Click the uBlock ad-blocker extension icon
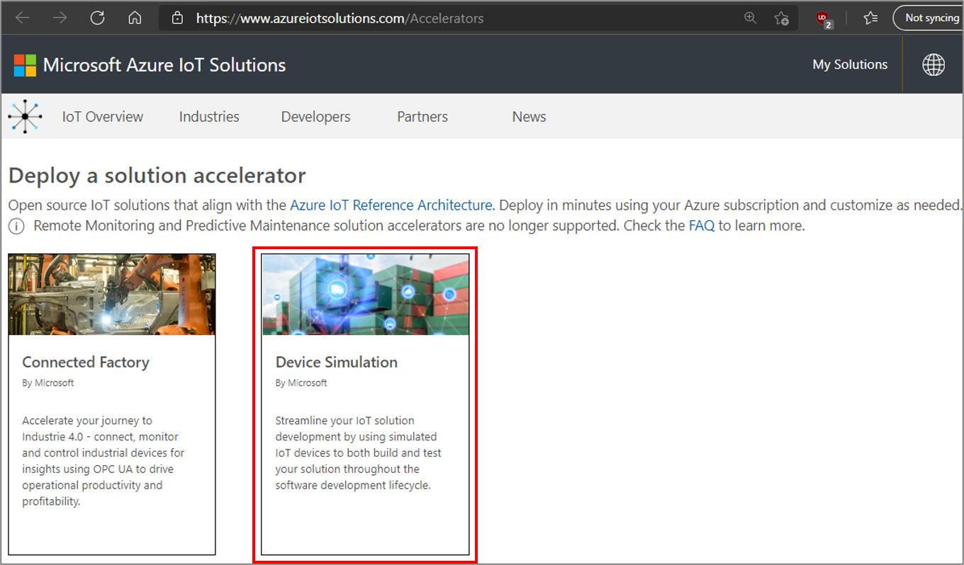This screenshot has width=964, height=565. coord(822,18)
